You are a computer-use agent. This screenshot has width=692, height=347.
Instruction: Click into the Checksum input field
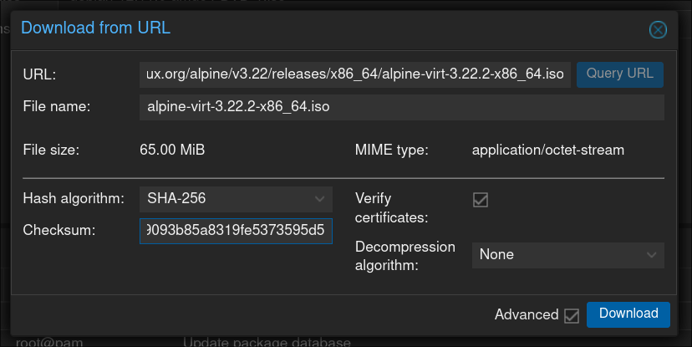click(x=236, y=231)
